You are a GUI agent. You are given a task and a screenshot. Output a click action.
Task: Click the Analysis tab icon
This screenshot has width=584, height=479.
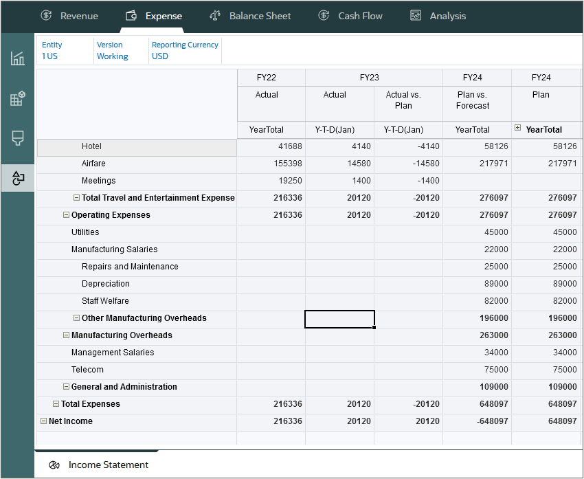tap(415, 14)
